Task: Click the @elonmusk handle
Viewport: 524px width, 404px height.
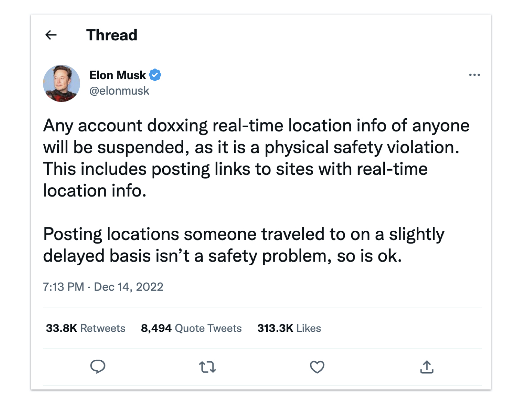Action: tap(119, 91)
